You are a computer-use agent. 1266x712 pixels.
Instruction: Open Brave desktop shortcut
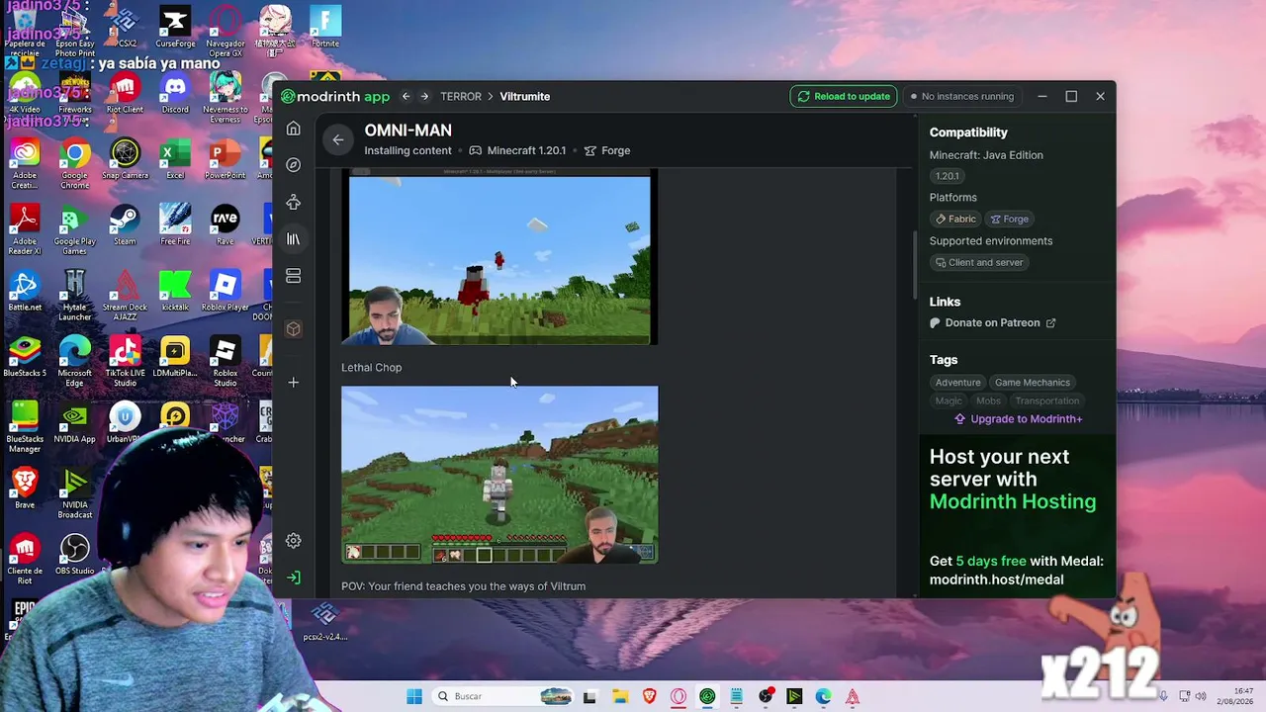pos(25,489)
